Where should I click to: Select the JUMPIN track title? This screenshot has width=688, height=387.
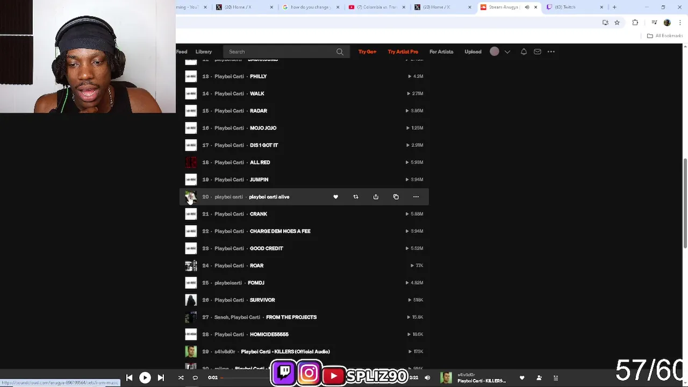[259, 180]
